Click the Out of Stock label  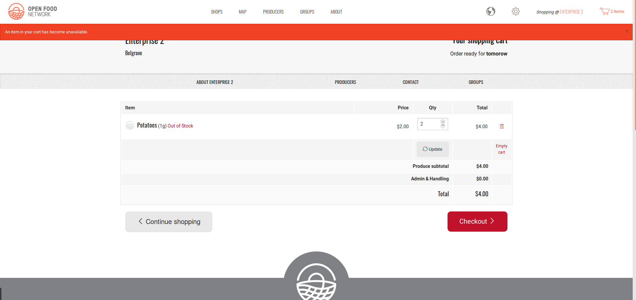pyautogui.click(x=180, y=126)
